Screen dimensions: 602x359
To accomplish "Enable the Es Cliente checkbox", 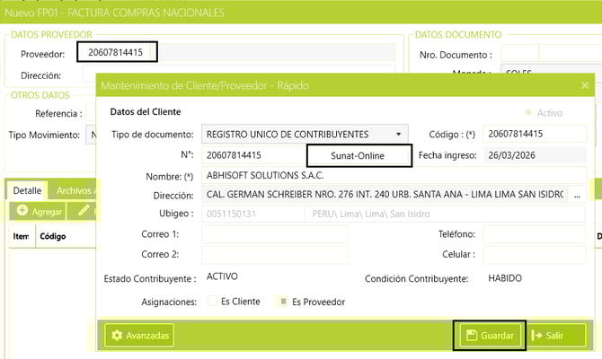I will point(213,302).
